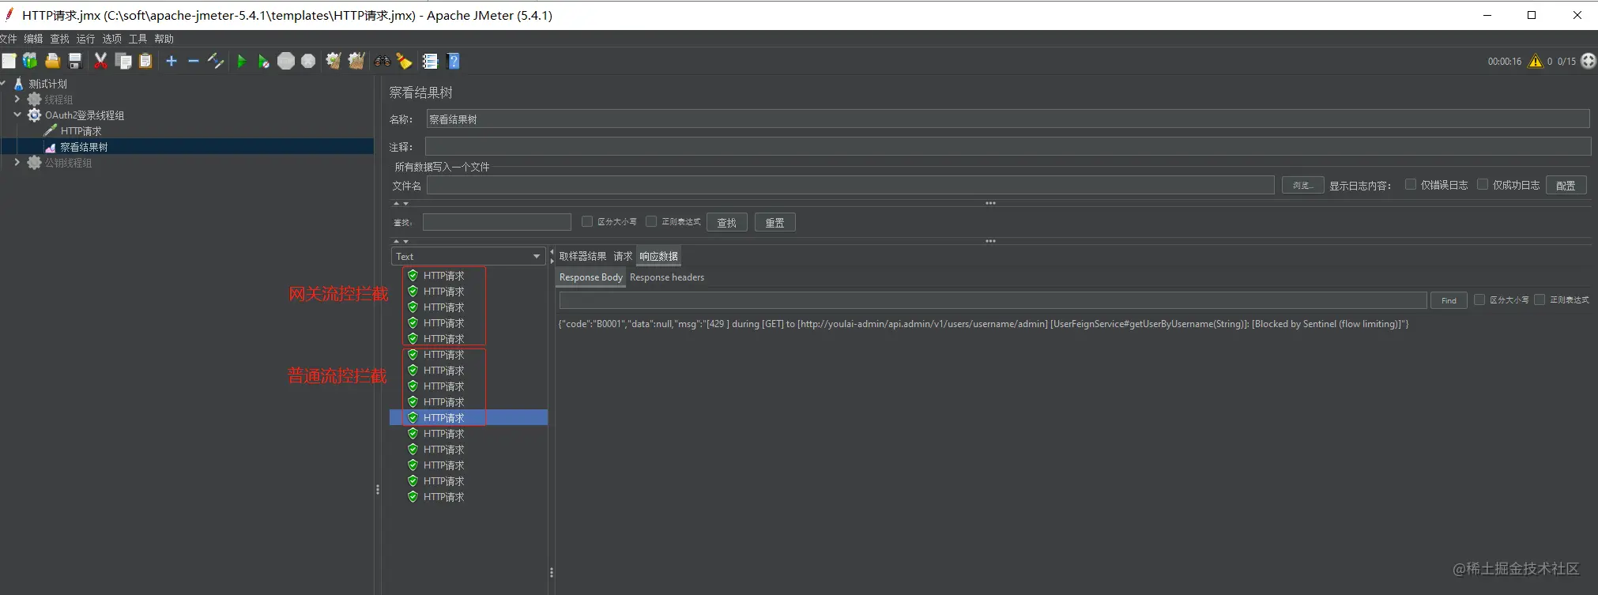Expand the 公钥线程组 tree node
The width and height of the screenshot is (1598, 595).
tap(17, 162)
